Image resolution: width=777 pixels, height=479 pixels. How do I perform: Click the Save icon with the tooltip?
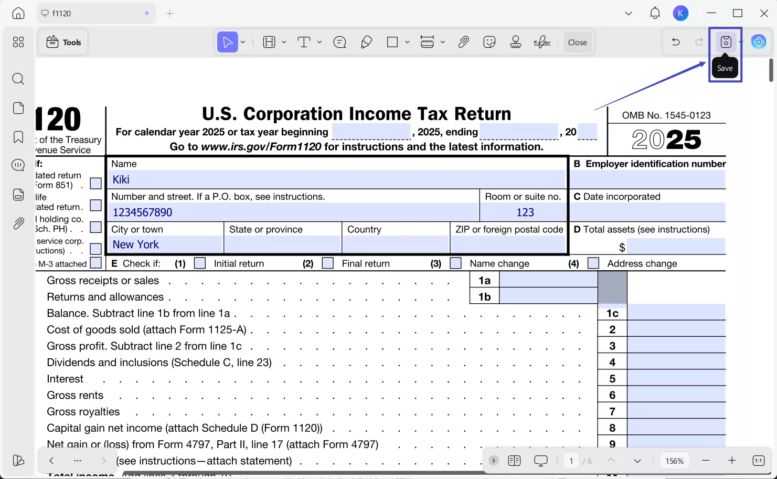[726, 42]
